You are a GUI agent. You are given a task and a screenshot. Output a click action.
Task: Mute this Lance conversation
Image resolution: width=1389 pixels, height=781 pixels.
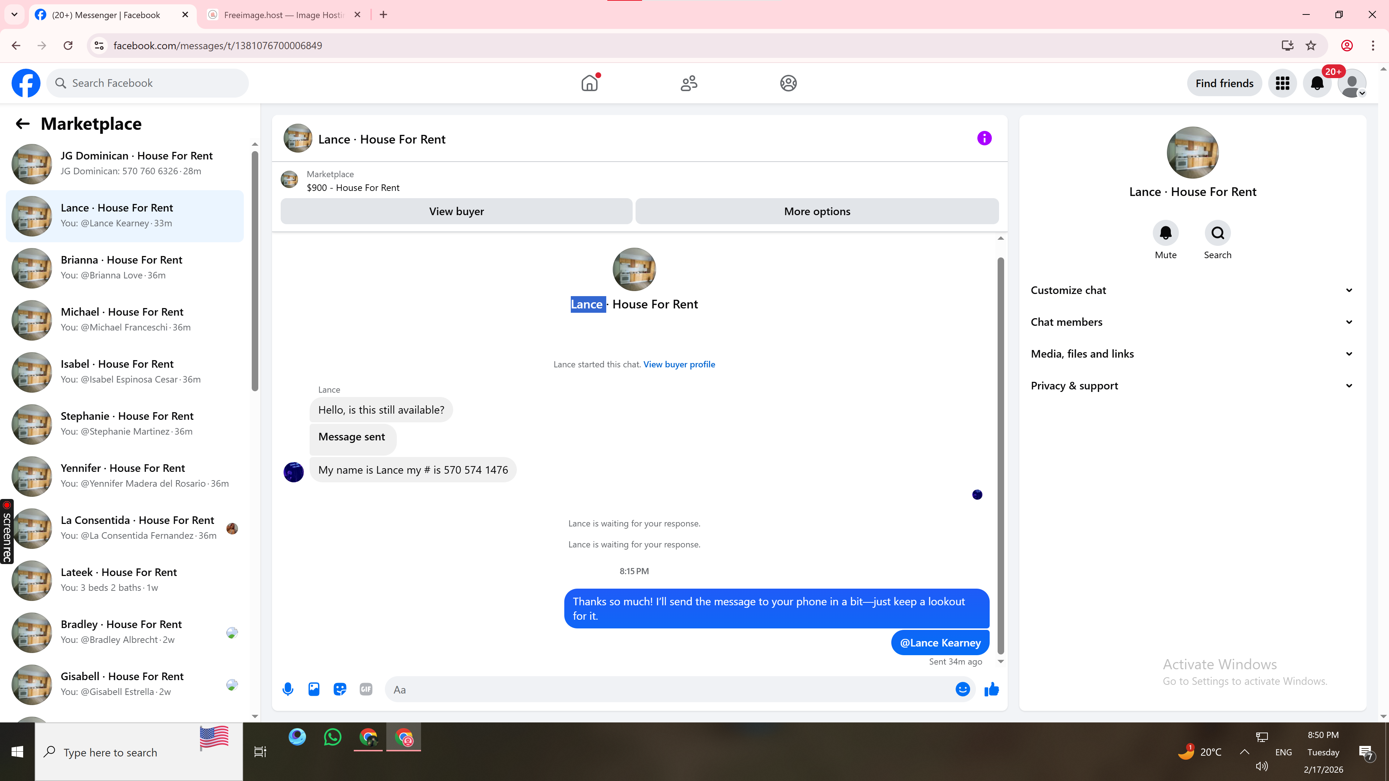[x=1165, y=233]
